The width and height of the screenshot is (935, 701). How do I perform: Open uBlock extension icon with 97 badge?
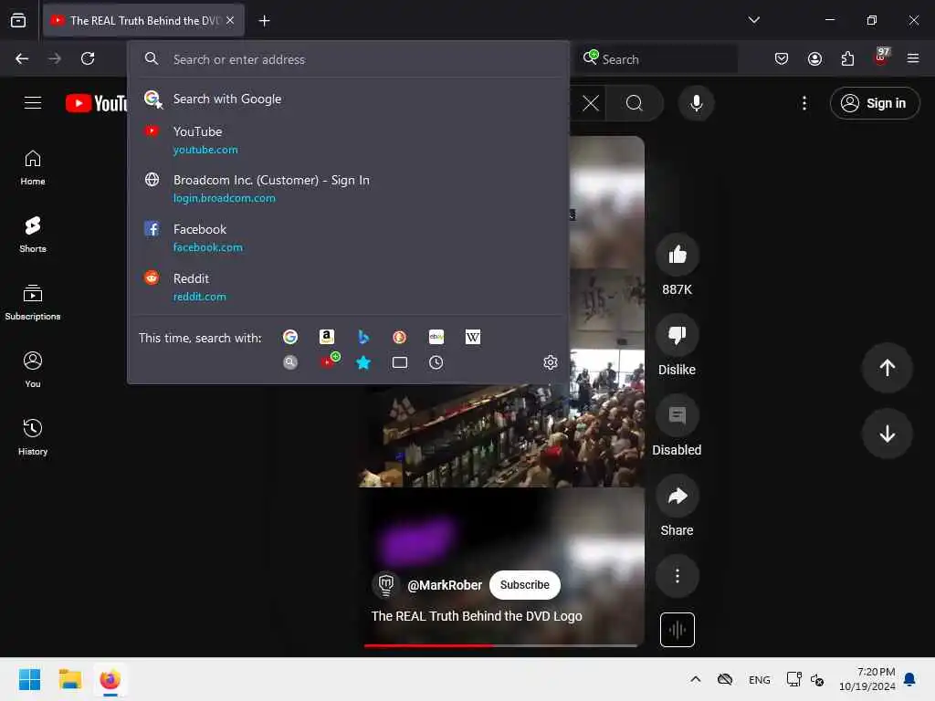tap(881, 58)
